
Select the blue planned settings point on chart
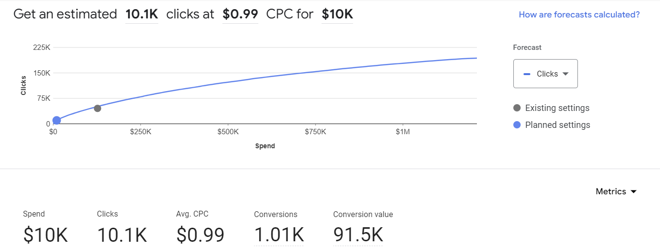point(56,120)
